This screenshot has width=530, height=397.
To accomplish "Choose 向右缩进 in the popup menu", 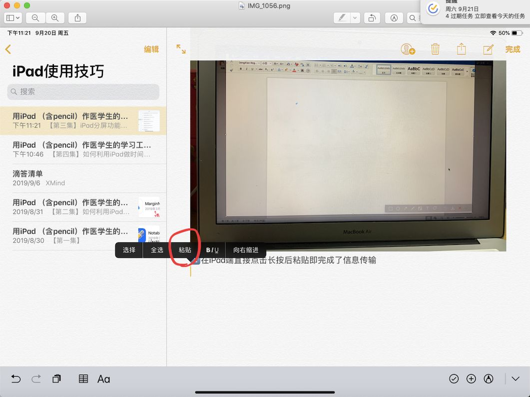I will click(246, 250).
